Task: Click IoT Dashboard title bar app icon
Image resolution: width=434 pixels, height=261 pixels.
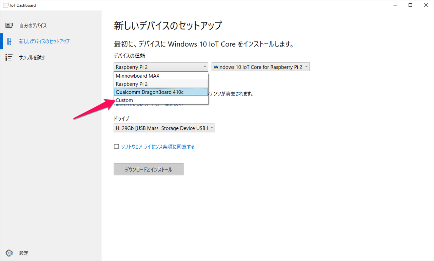Action: [6, 5]
